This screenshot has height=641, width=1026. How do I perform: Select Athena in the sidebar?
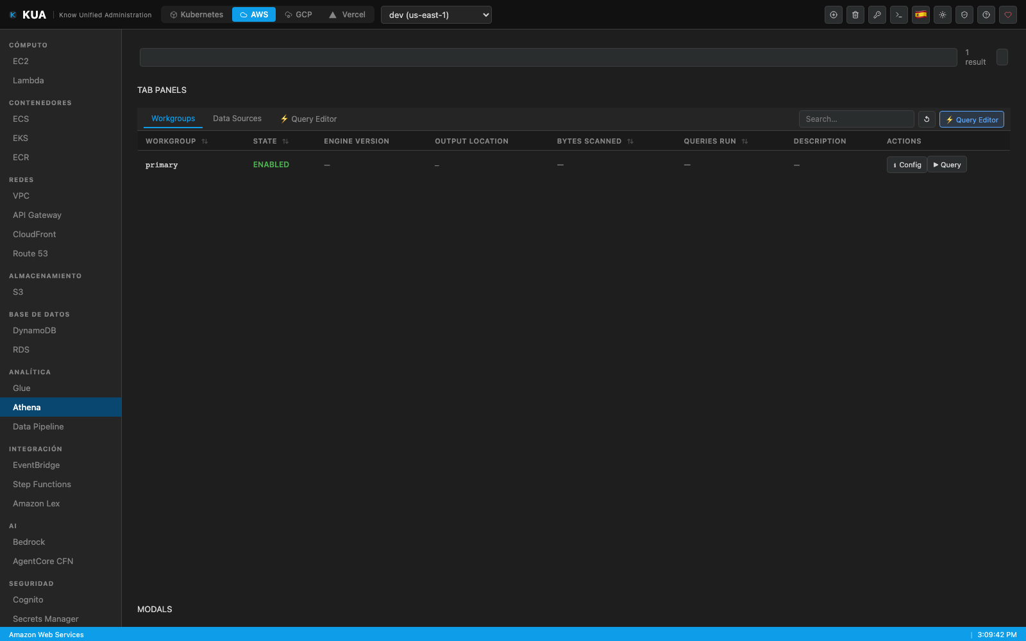click(61, 408)
